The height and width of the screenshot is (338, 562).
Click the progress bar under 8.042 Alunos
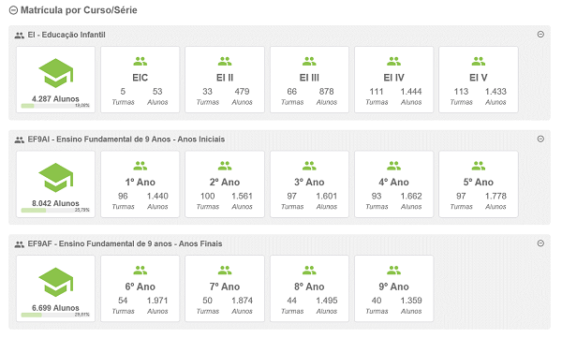point(48,211)
